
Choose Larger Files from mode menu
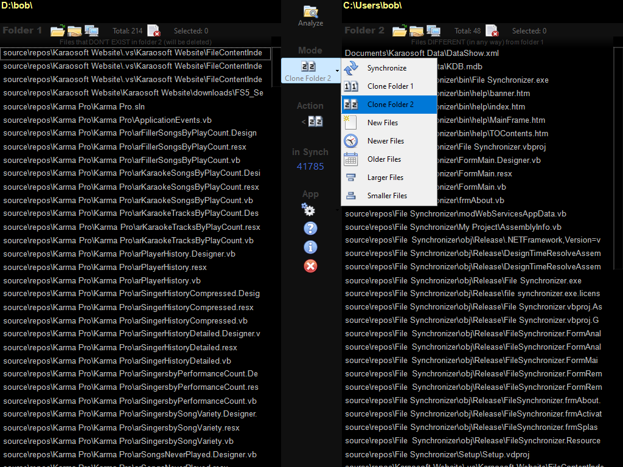click(x=389, y=178)
